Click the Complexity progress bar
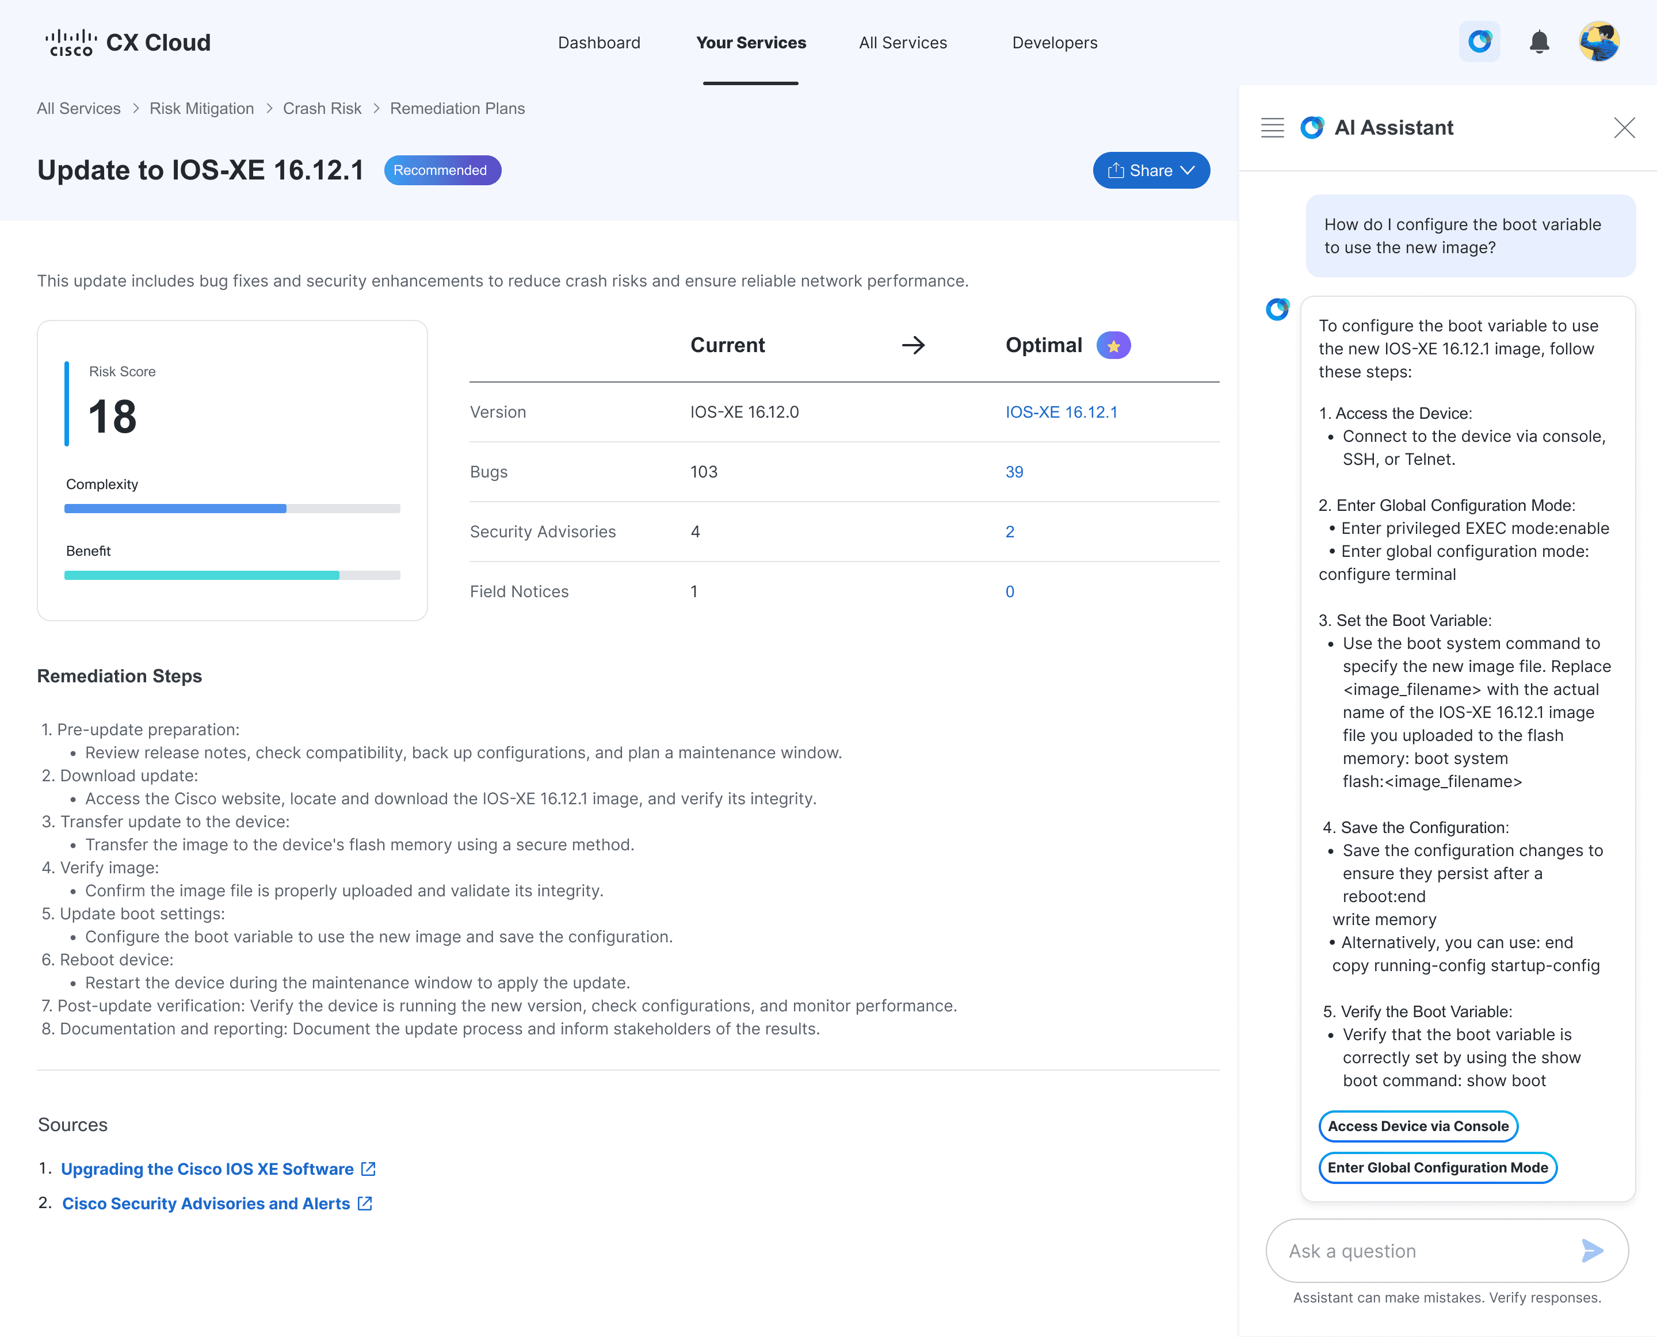This screenshot has height=1337, width=1657. [232, 509]
